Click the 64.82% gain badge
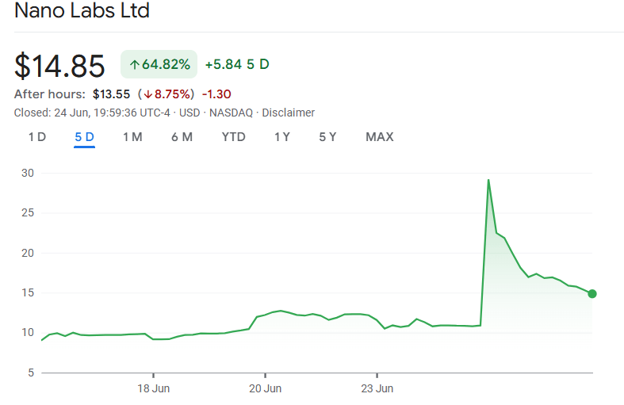624x405 pixels. coord(159,64)
